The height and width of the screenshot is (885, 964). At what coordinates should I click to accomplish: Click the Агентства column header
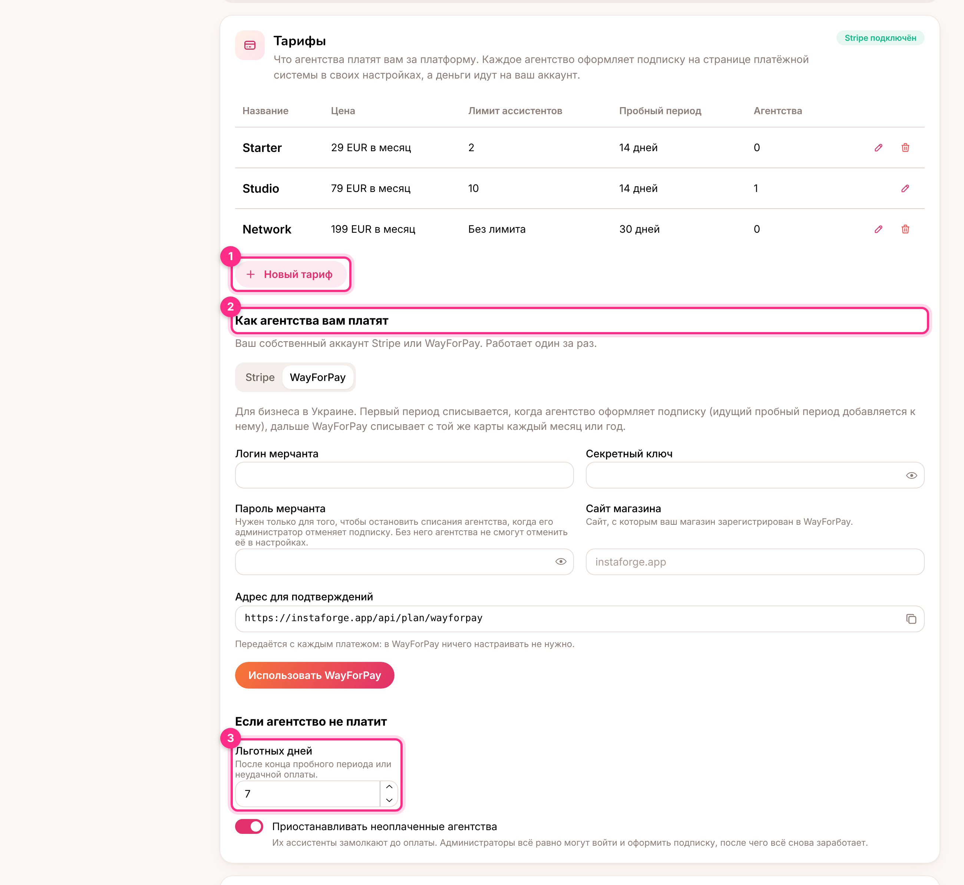(778, 110)
